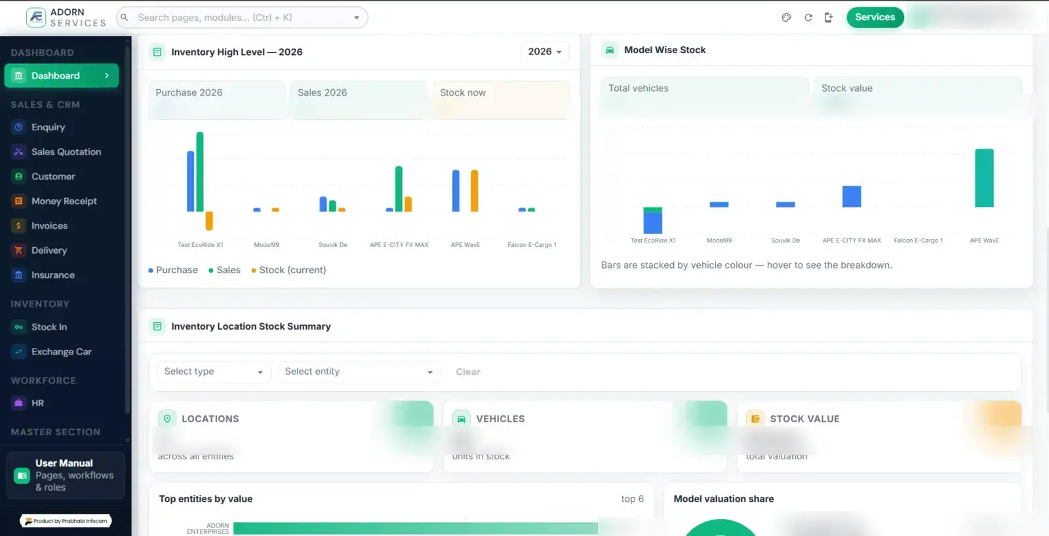Click the User Manual book icon
Viewport: 1049px width, 536px height.
[22, 475]
